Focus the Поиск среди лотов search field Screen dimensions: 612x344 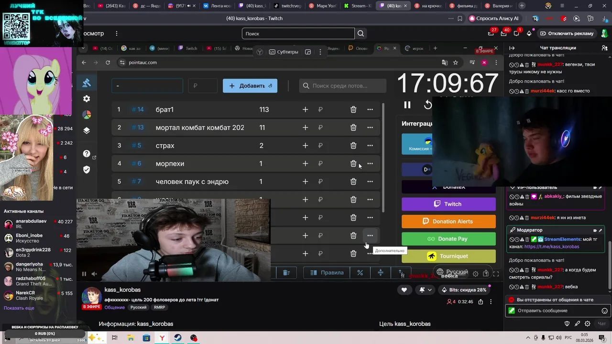coord(343,86)
